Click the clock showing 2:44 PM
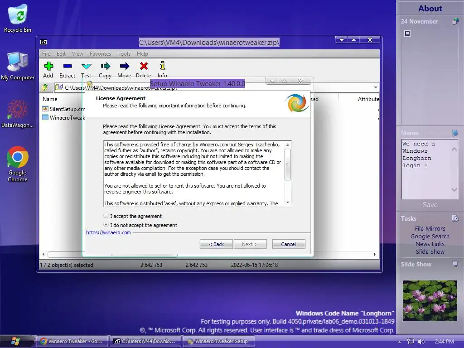 coord(444,342)
